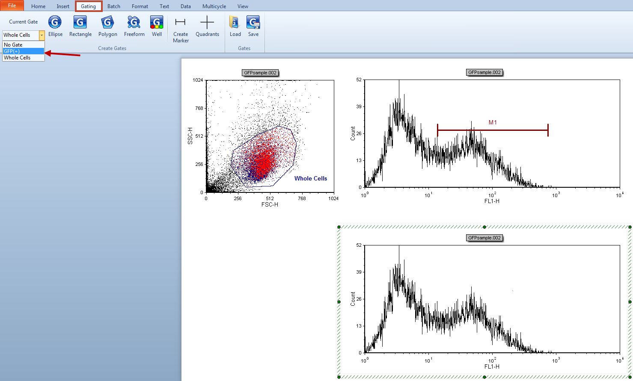Open the Multicycle ribbon tab

pos(214,6)
